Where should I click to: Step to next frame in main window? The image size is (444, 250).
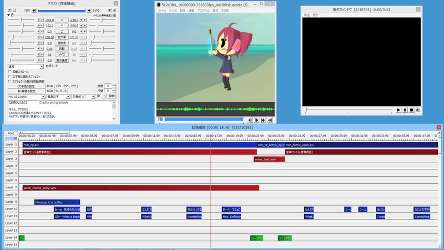256,120
